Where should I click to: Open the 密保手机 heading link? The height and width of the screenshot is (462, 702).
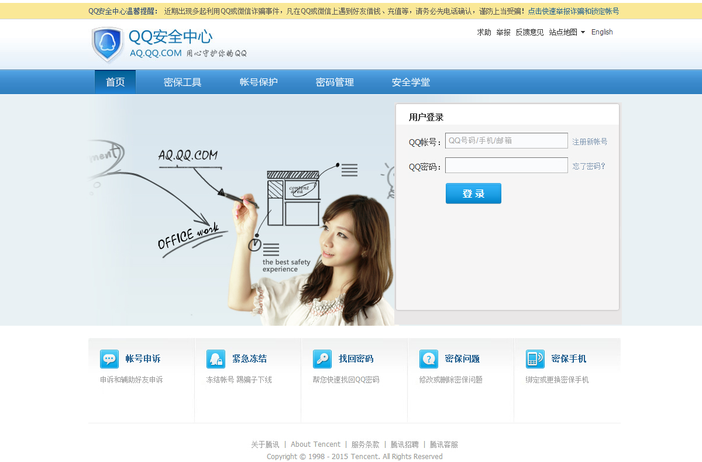point(569,358)
